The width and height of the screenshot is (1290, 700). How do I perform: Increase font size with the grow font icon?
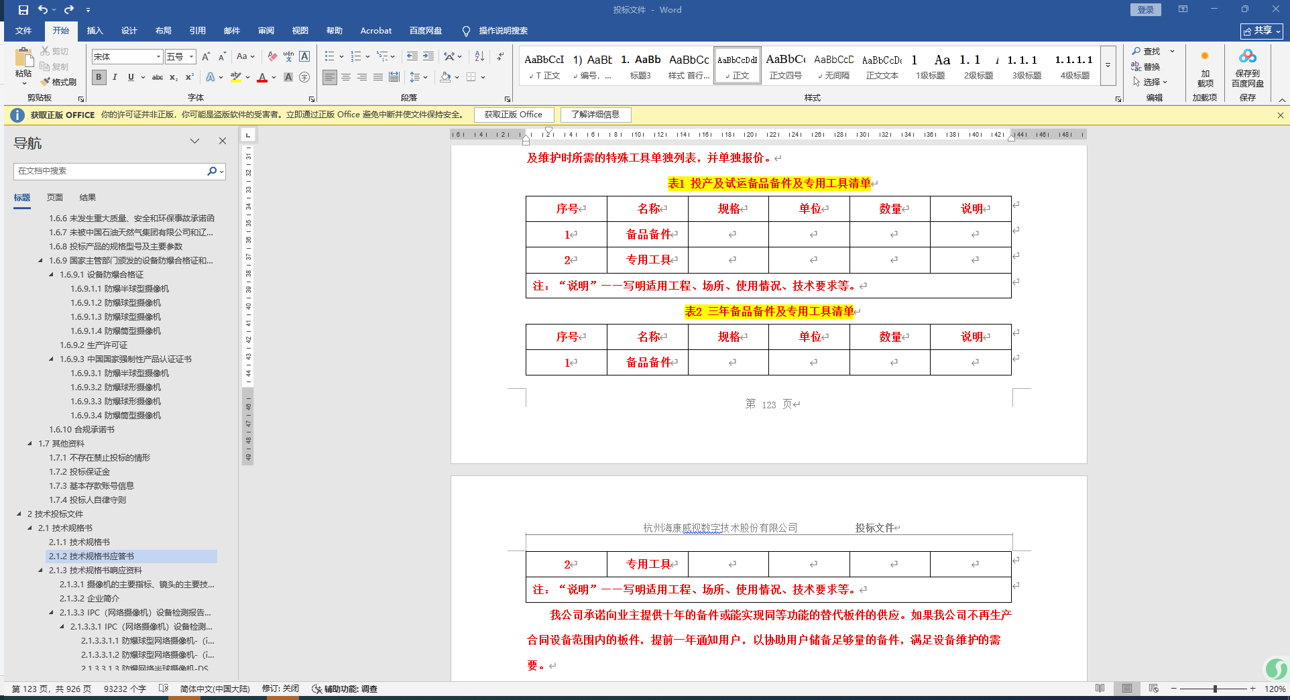[x=206, y=57]
